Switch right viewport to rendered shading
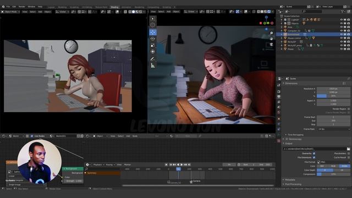This screenshot has height=198, width=352. coord(269,12)
